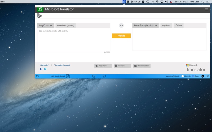Click the volume icon in menu bar
This screenshot has width=212, height=132.
tap(166, 2)
